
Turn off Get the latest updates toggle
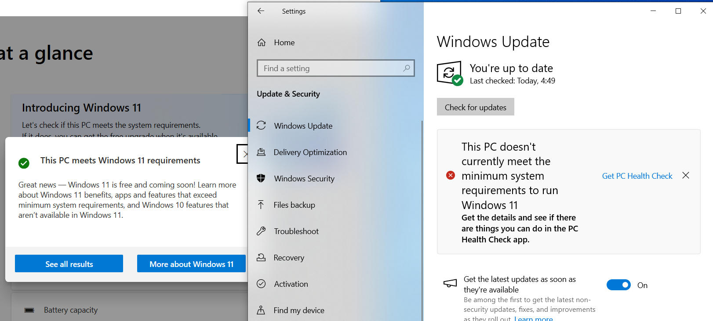[x=618, y=285]
